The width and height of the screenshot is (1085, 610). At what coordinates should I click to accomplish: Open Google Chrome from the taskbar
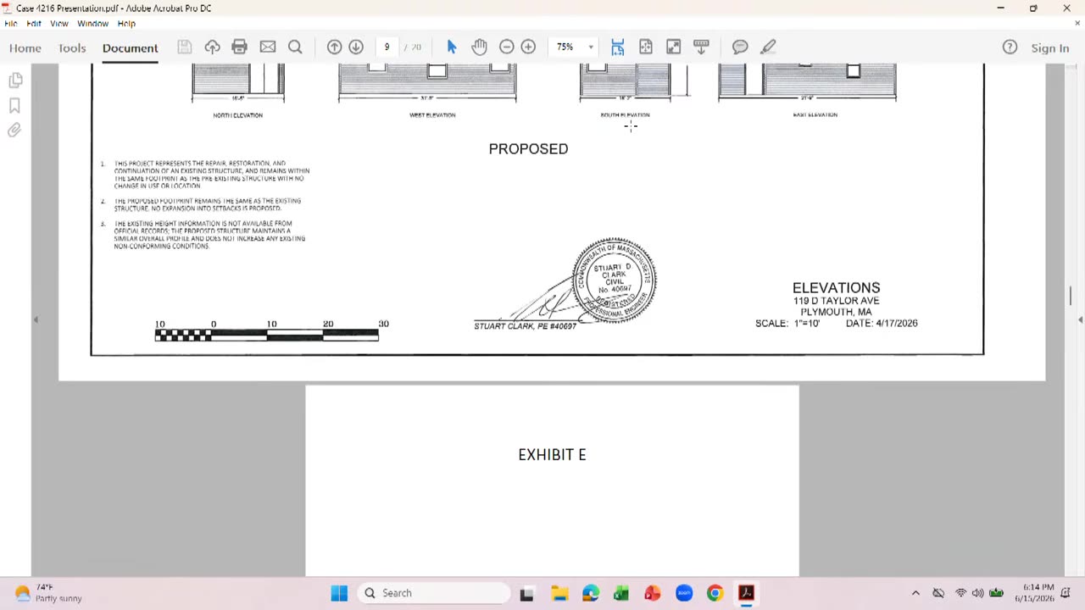tap(715, 593)
